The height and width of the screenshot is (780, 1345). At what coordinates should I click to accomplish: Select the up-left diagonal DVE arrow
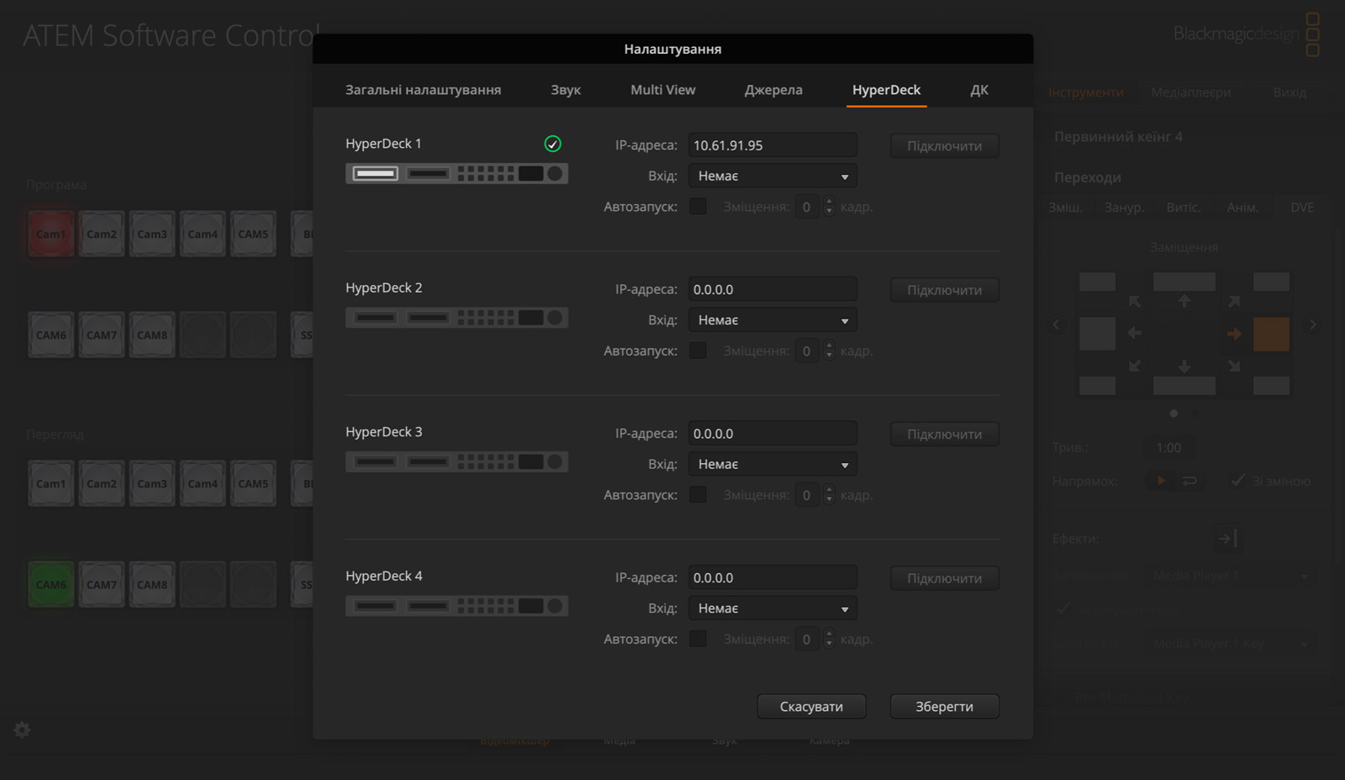point(1135,301)
